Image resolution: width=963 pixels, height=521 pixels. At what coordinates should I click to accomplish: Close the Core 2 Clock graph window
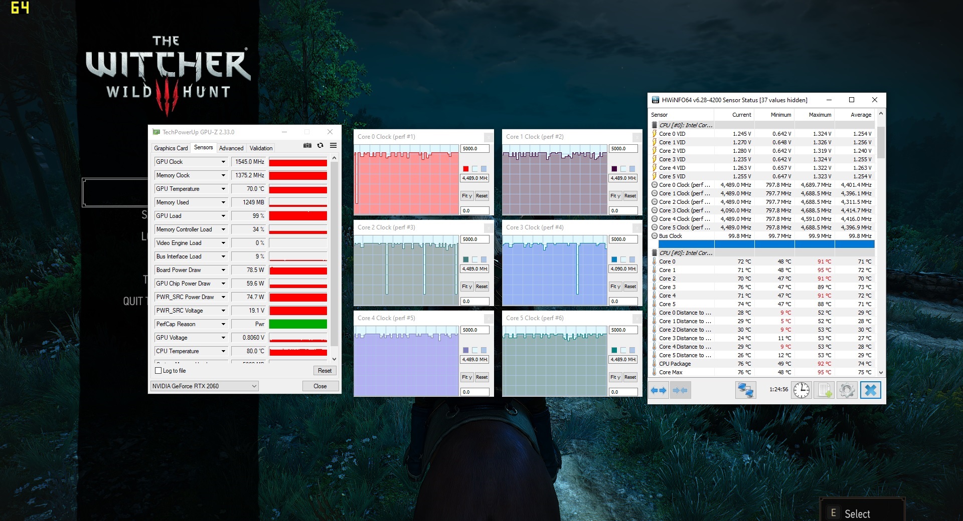pyautogui.click(x=488, y=227)
